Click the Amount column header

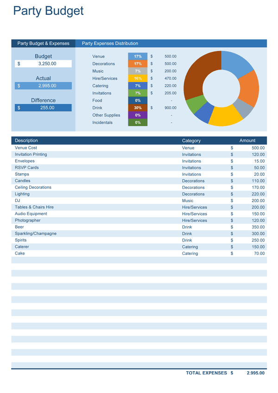(247, 140)
